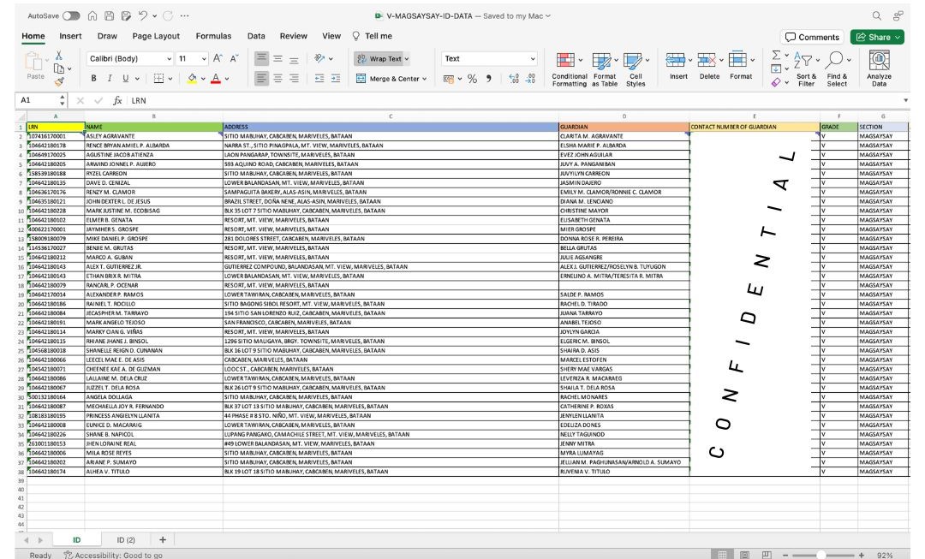Toggle Italic formatting
Screen dimensions: 925x559
tap(109, 79)
